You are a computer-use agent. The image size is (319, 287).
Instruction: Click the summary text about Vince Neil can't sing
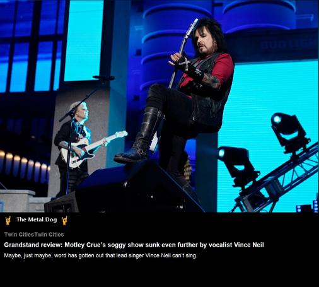tap(101, 255)
